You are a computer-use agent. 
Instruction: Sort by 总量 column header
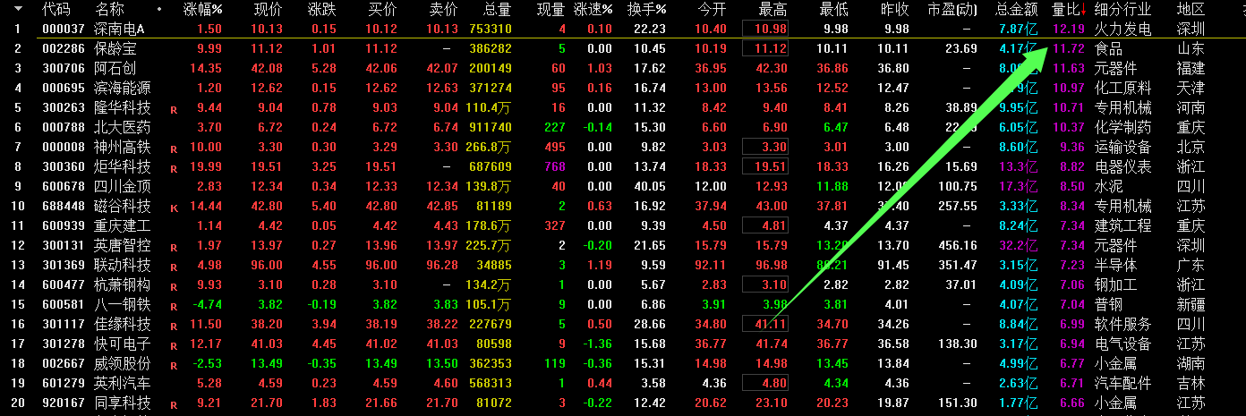point(498,10)
